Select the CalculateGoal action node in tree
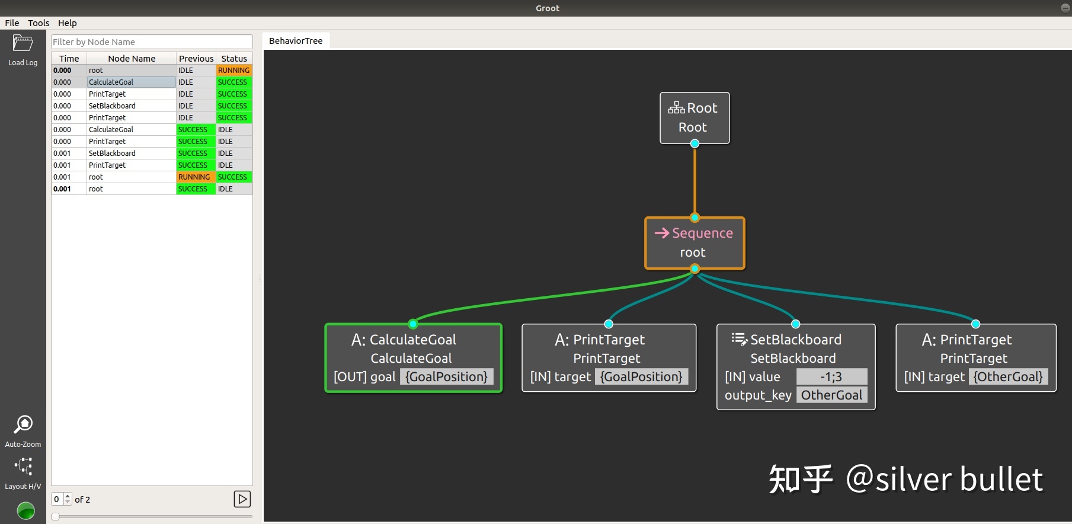 pos(413,357)
